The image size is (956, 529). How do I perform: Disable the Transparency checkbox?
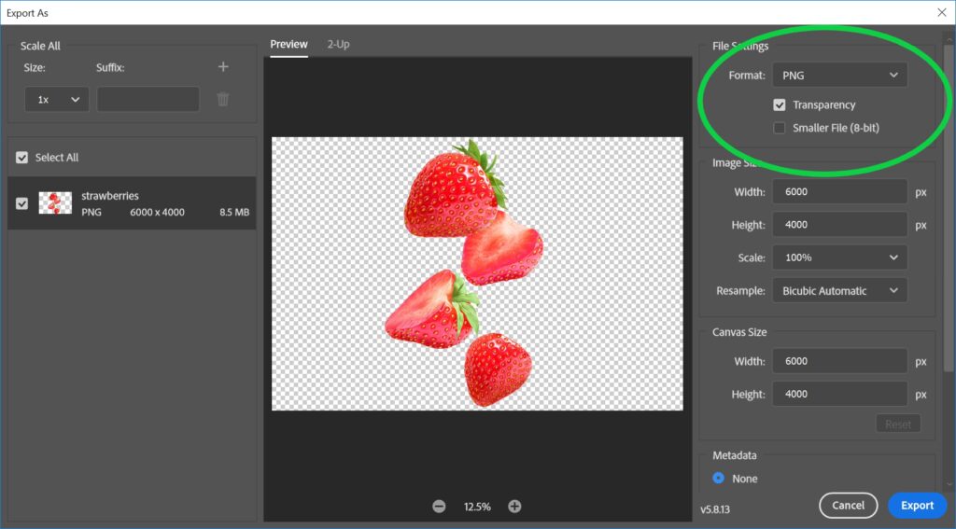pos(780,105)
